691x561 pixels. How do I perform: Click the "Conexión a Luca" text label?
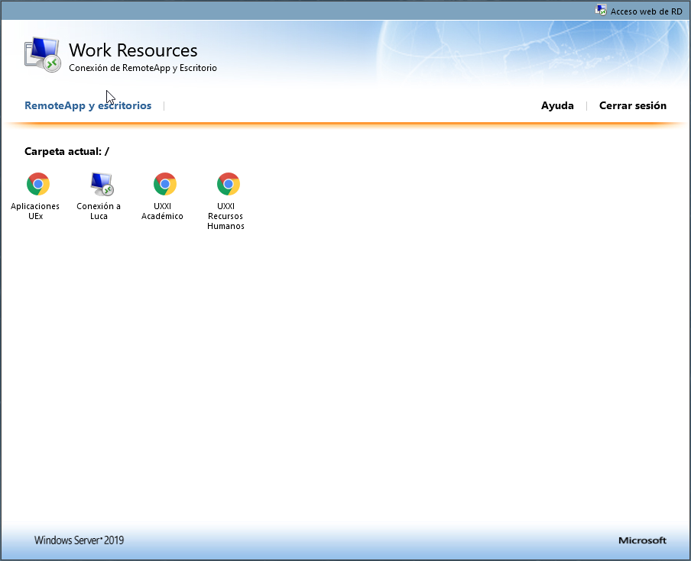pos(99,211)
